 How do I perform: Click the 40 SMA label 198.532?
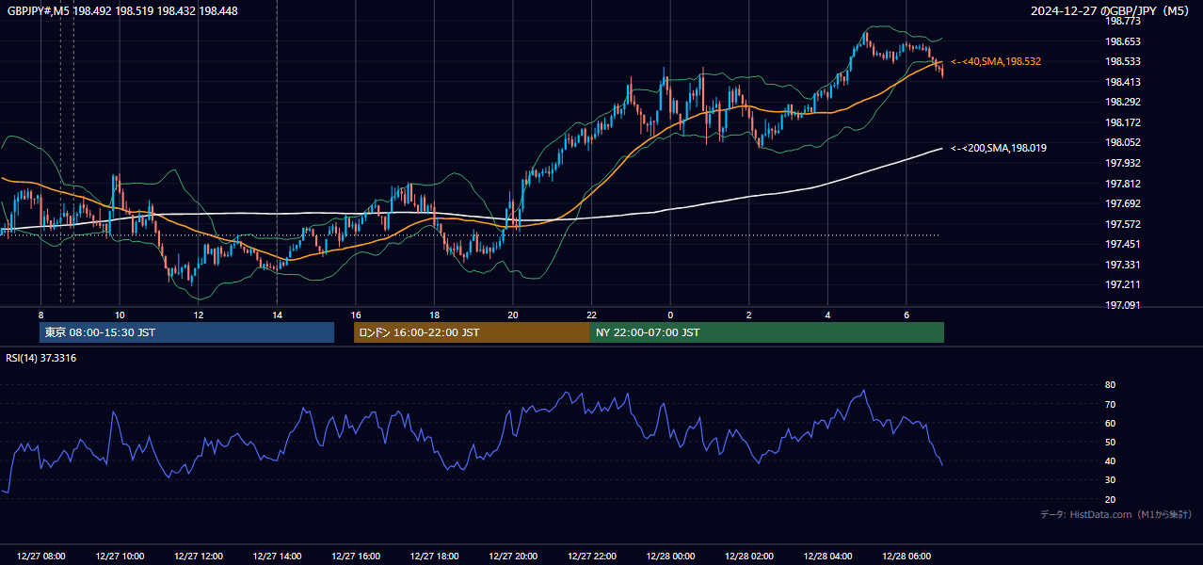[x=996, y=61]
